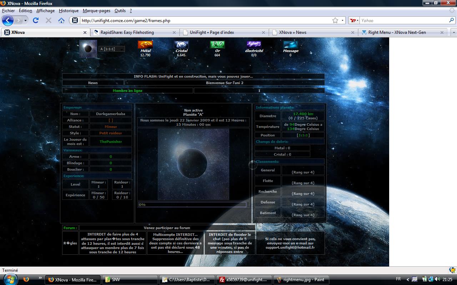Click the Or resource icon

[x=217, y=45]
